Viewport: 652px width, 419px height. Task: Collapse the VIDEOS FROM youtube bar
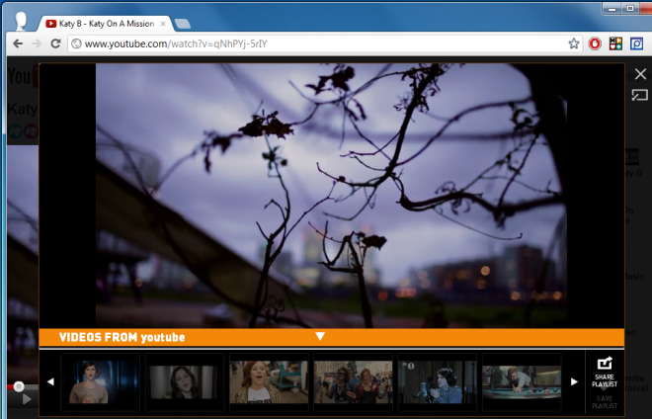320,336
